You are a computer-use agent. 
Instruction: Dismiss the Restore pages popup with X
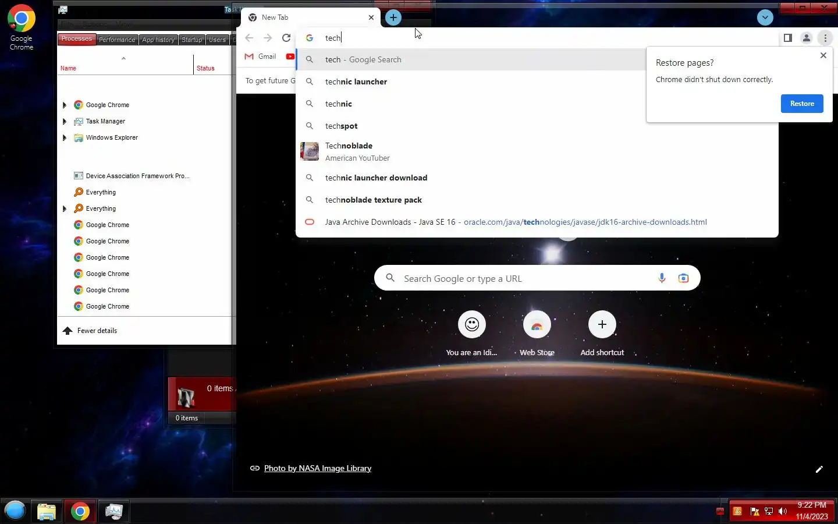(823, 55)
